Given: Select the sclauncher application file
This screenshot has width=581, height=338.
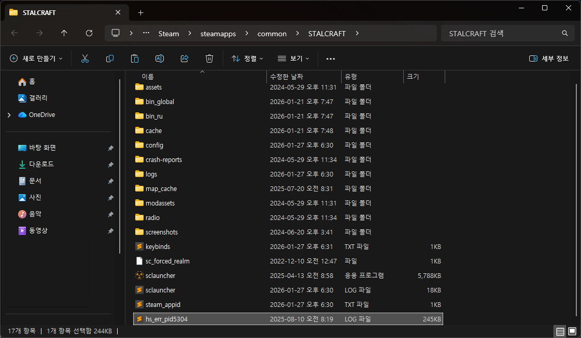Looking at the screenshot, I should tap(161, 275).
